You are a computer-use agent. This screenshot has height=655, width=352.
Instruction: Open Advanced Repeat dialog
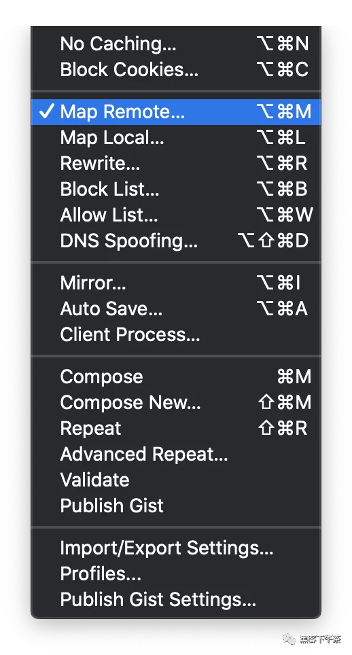click(176, 455)
